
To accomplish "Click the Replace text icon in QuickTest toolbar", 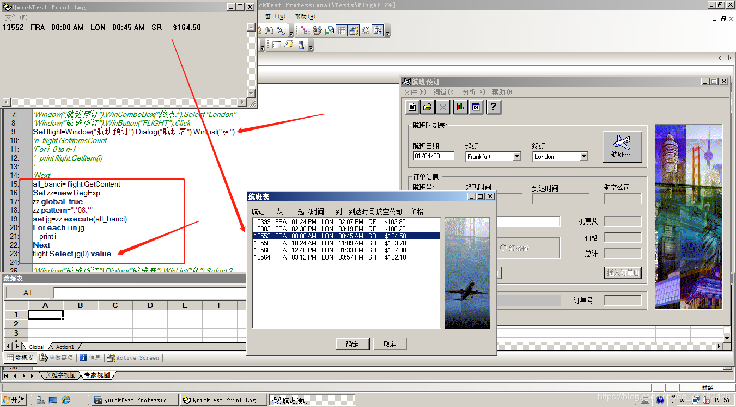I will tap(281, 30).
